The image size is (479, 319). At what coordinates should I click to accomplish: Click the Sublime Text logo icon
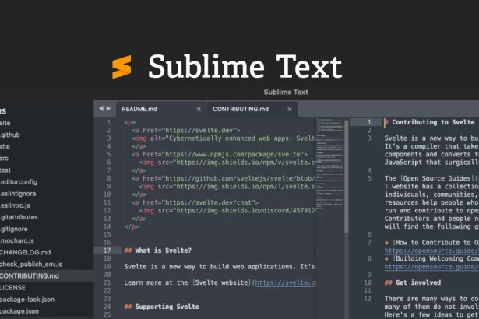122,67
